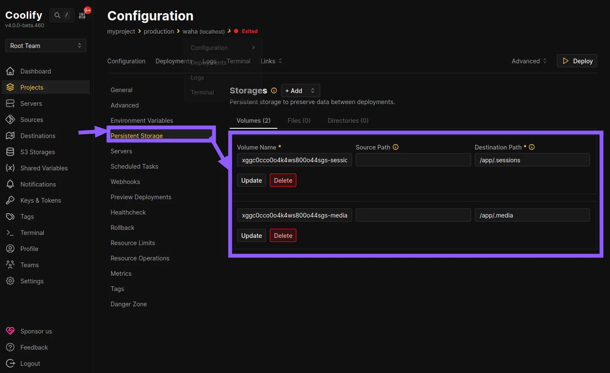Open the settings sliders icon with notification badge
The width and height of the screenshot is (610, 373).
[x=82, y=16]
